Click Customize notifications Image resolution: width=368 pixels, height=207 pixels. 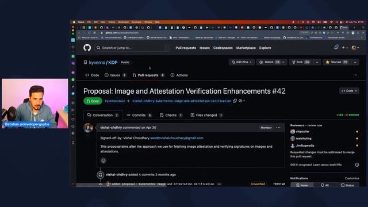click(352, 178)
